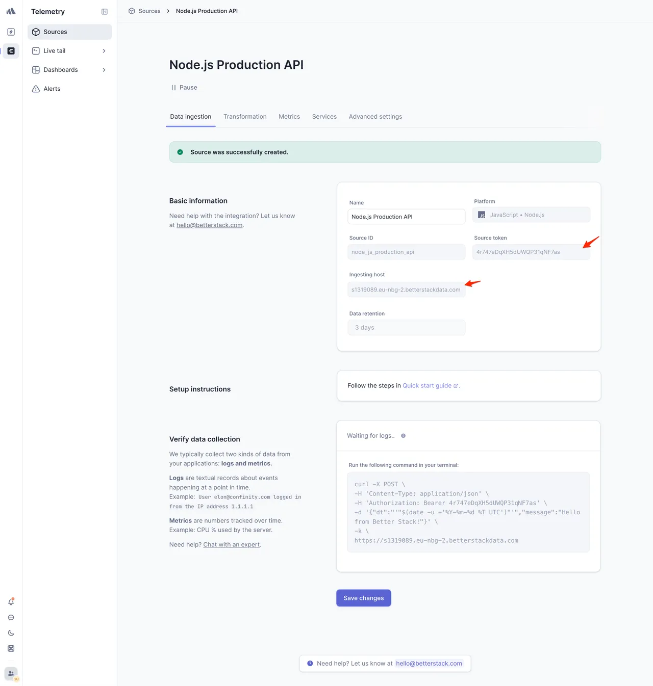Click the 'Verify data collection' heading
653x686 pixels.
(205, 439)
